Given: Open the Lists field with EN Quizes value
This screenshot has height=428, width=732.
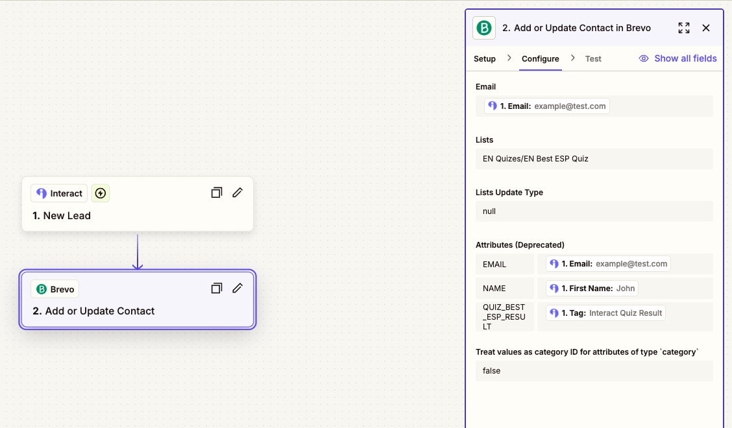Looking at the screenshot, I should click(x=594, y=159).
